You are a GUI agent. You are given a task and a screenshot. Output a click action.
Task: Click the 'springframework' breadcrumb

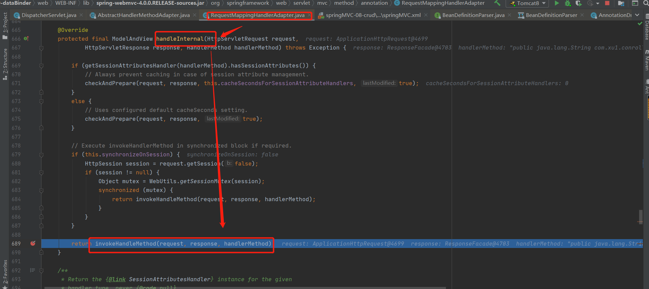coord(248,3)
